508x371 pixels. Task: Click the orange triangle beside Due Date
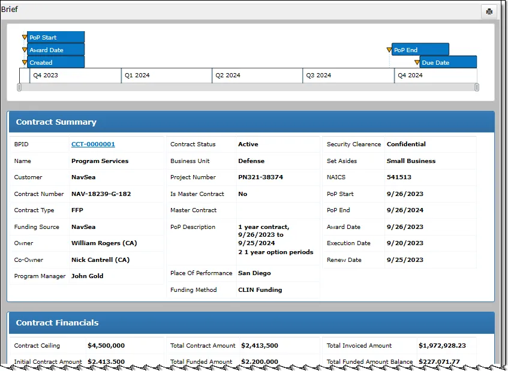click(x=417, y=62)
